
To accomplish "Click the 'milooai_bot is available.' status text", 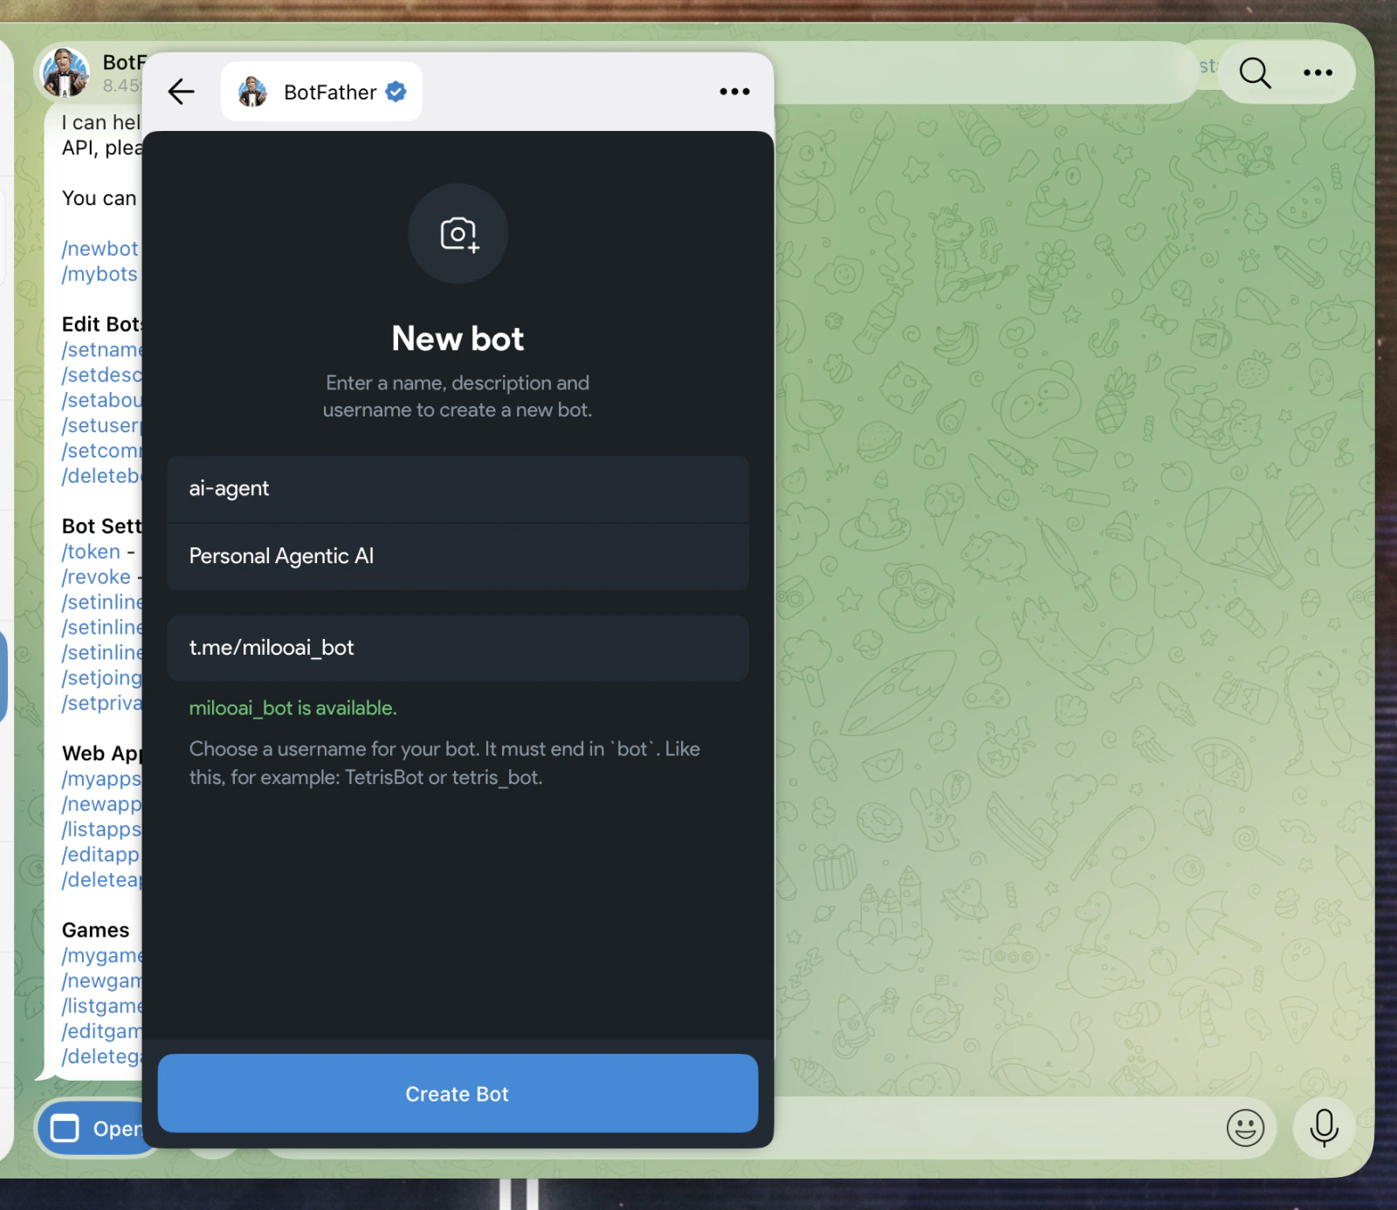I will pos(292,708).
